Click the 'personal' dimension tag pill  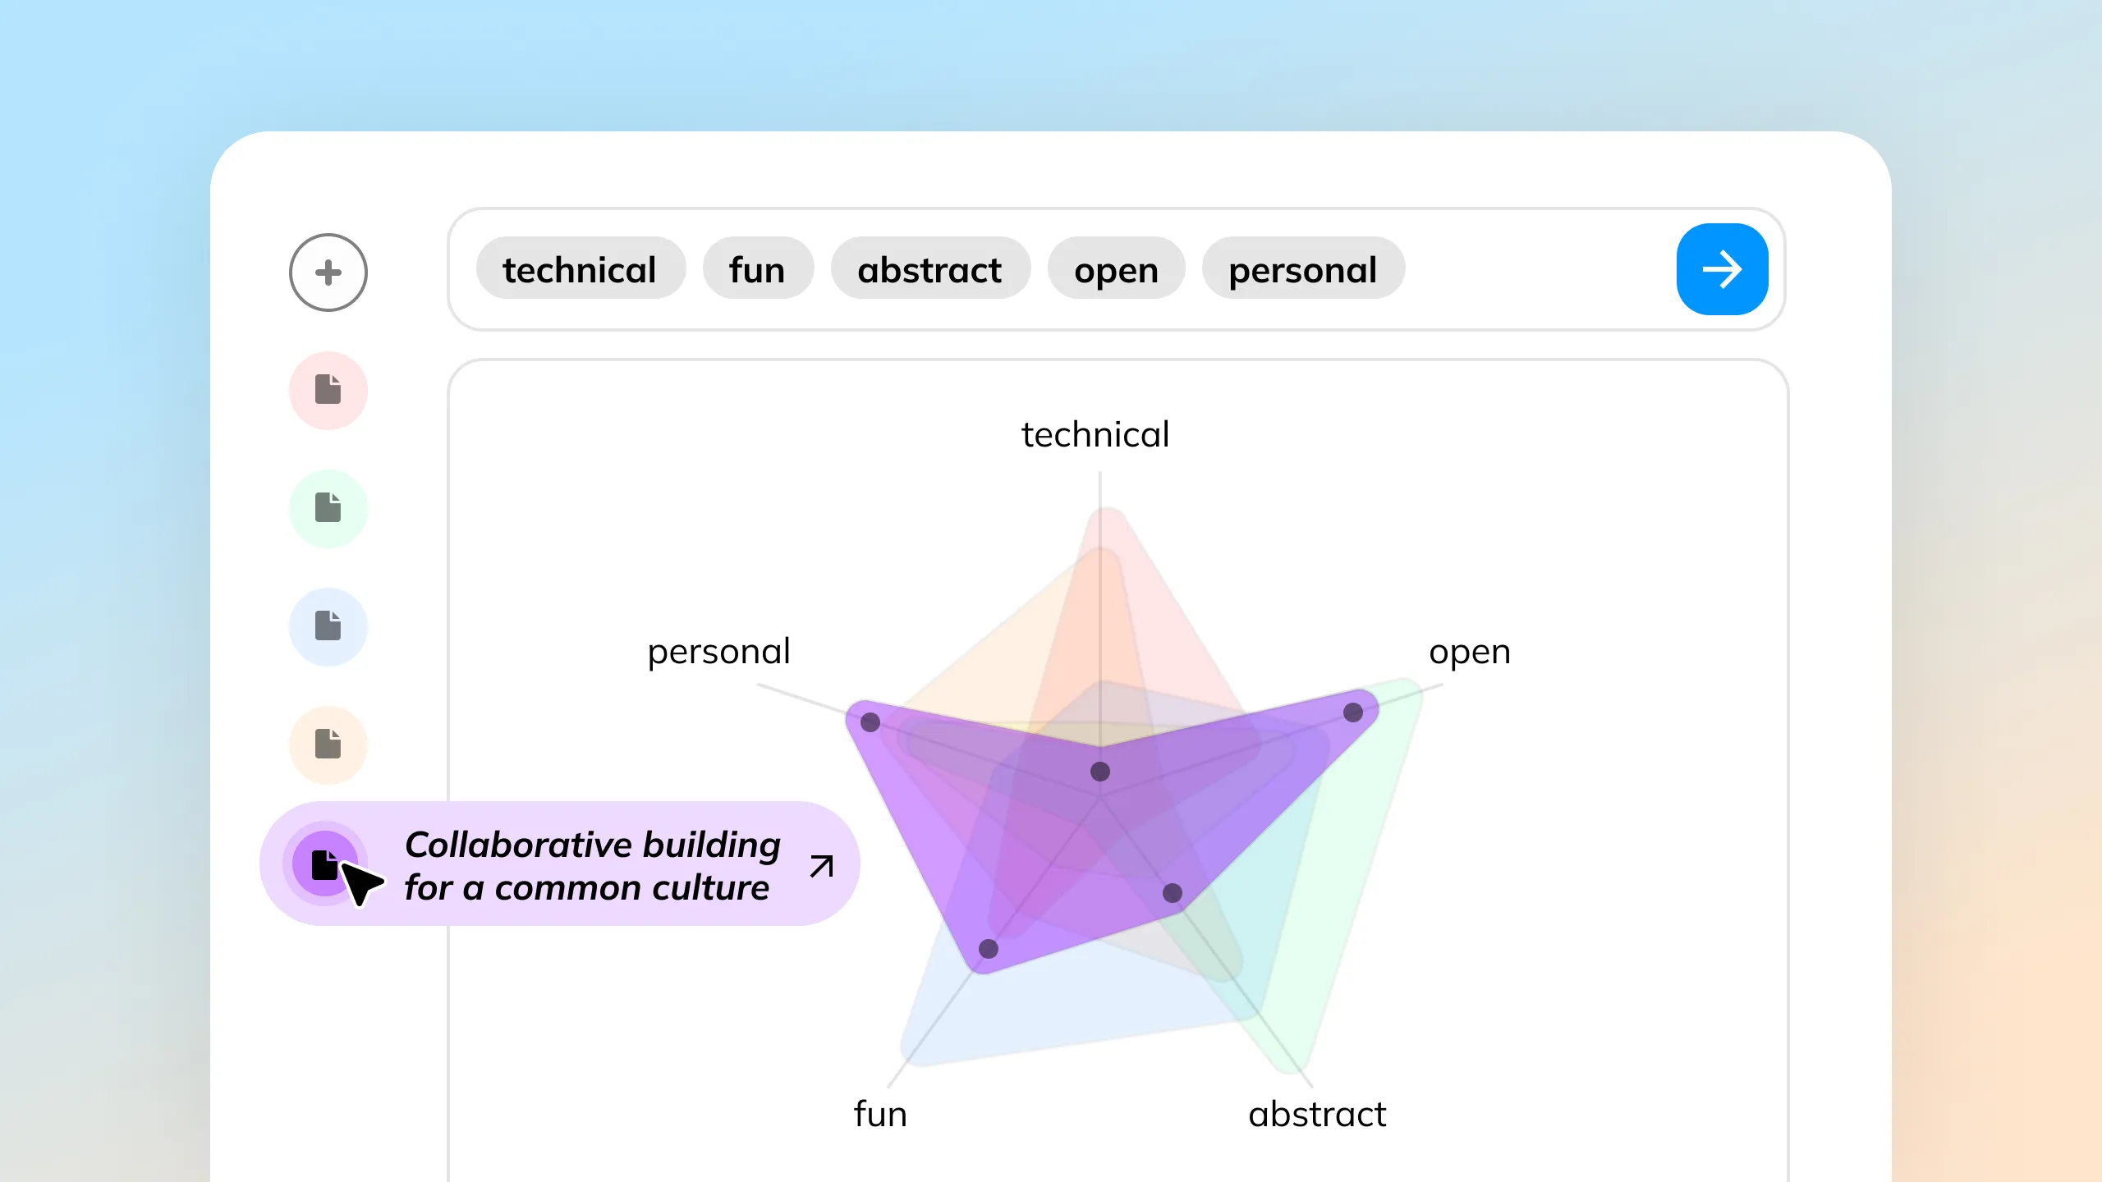point(1301,268)
